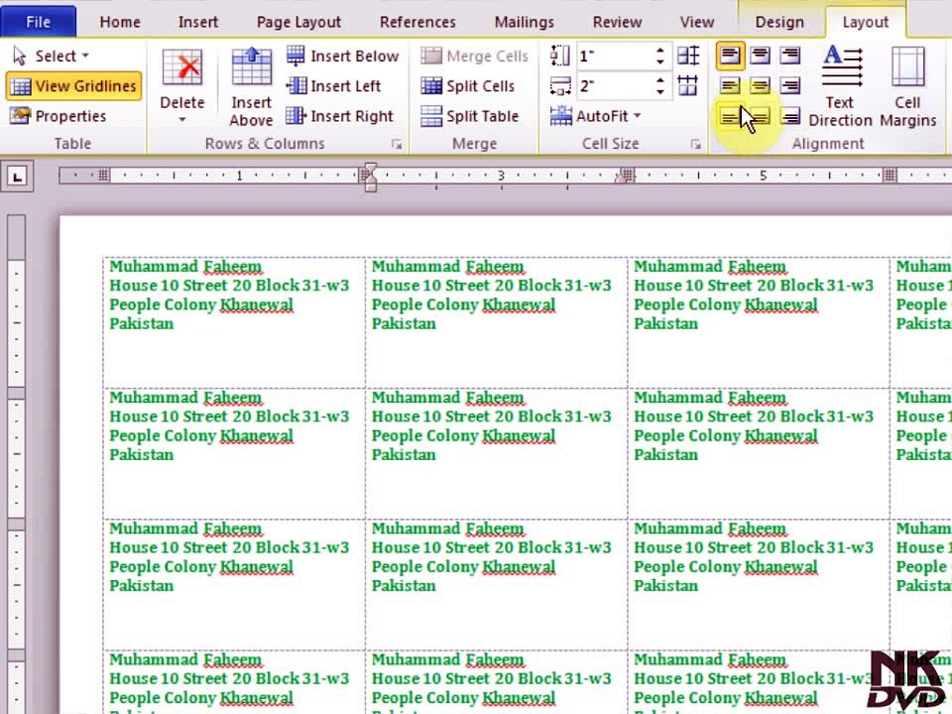The width and height of the screenshot is (952, 714).
Task: Click the tab selector at ruler corner
Action: click(17, 177)
